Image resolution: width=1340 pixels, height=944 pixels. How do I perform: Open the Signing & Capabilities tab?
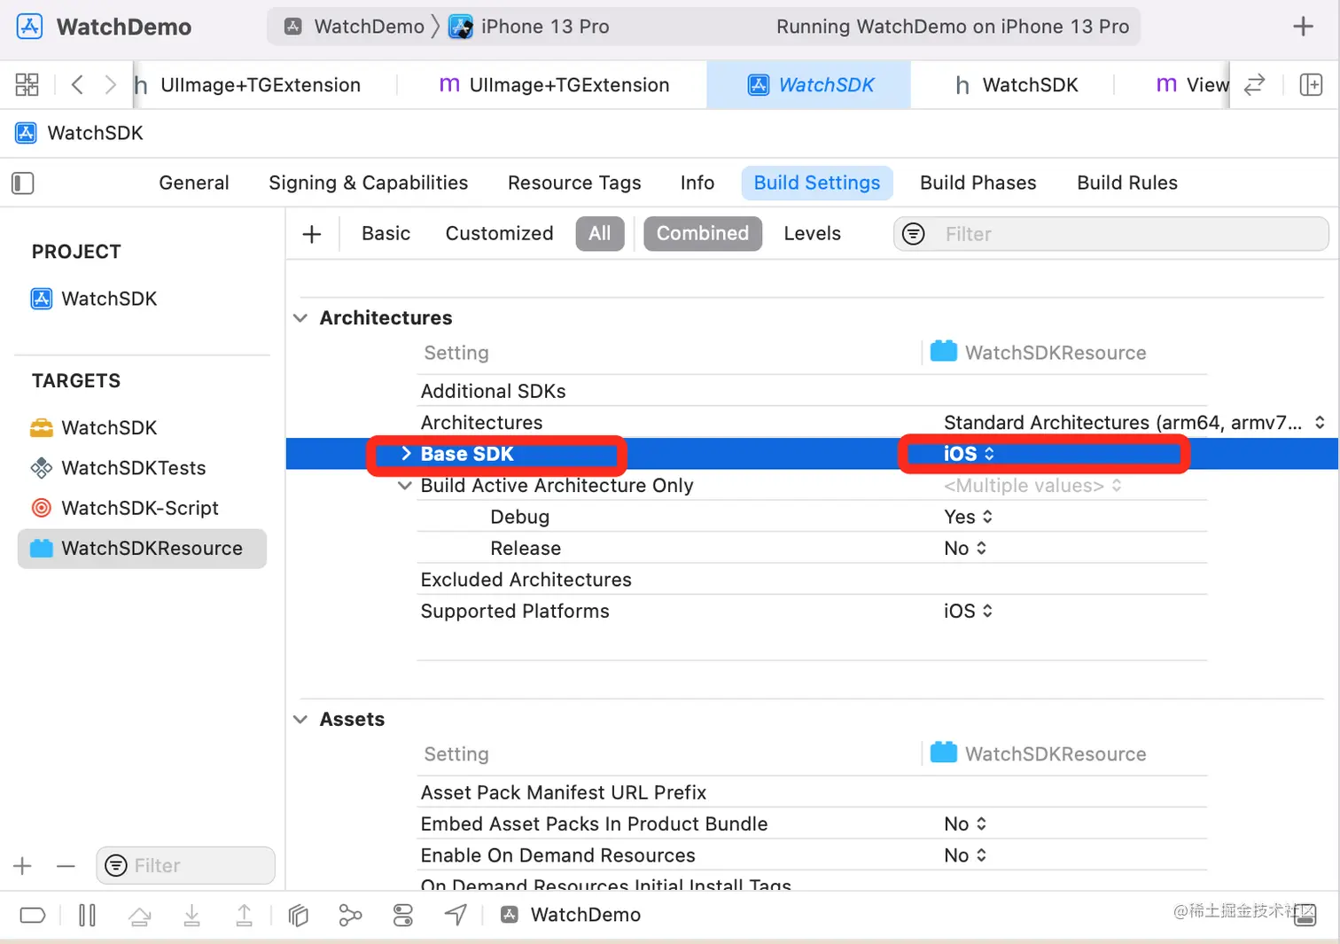(369, 183)
